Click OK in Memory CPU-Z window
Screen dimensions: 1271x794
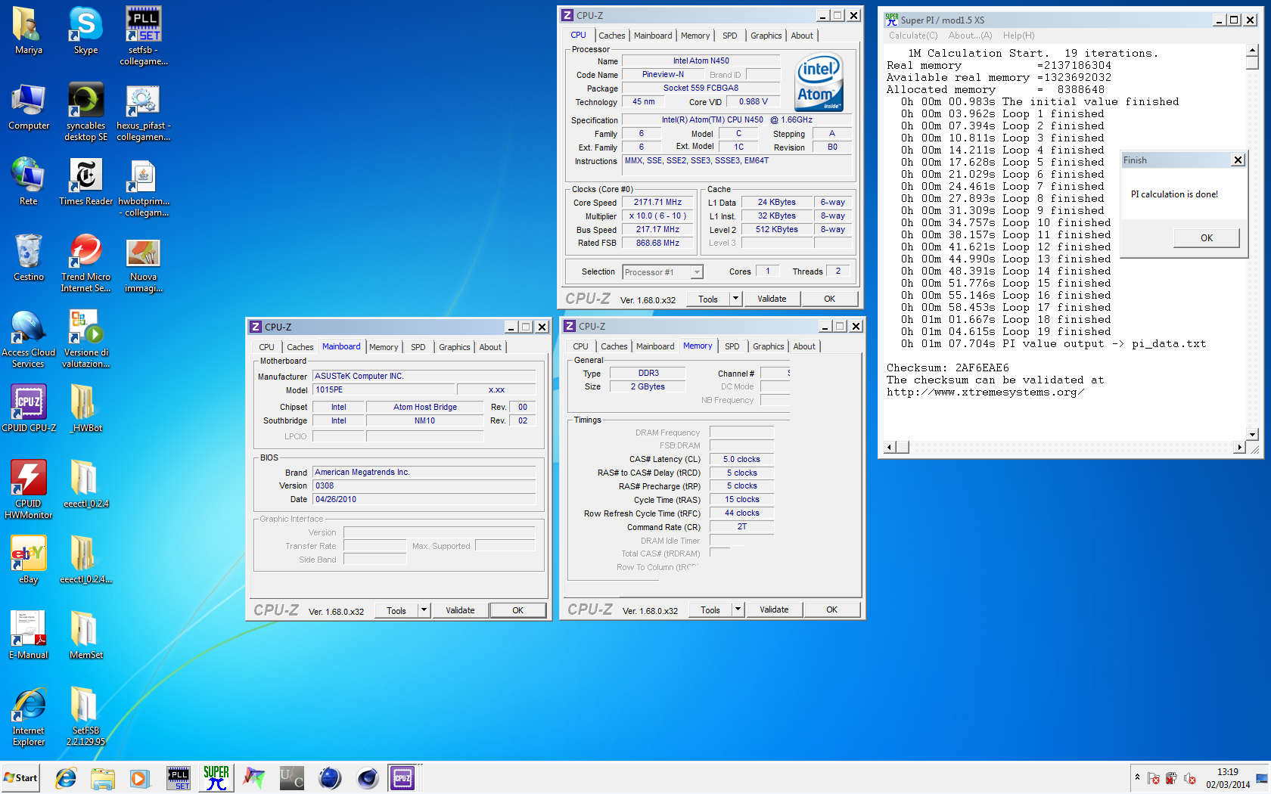831,609
